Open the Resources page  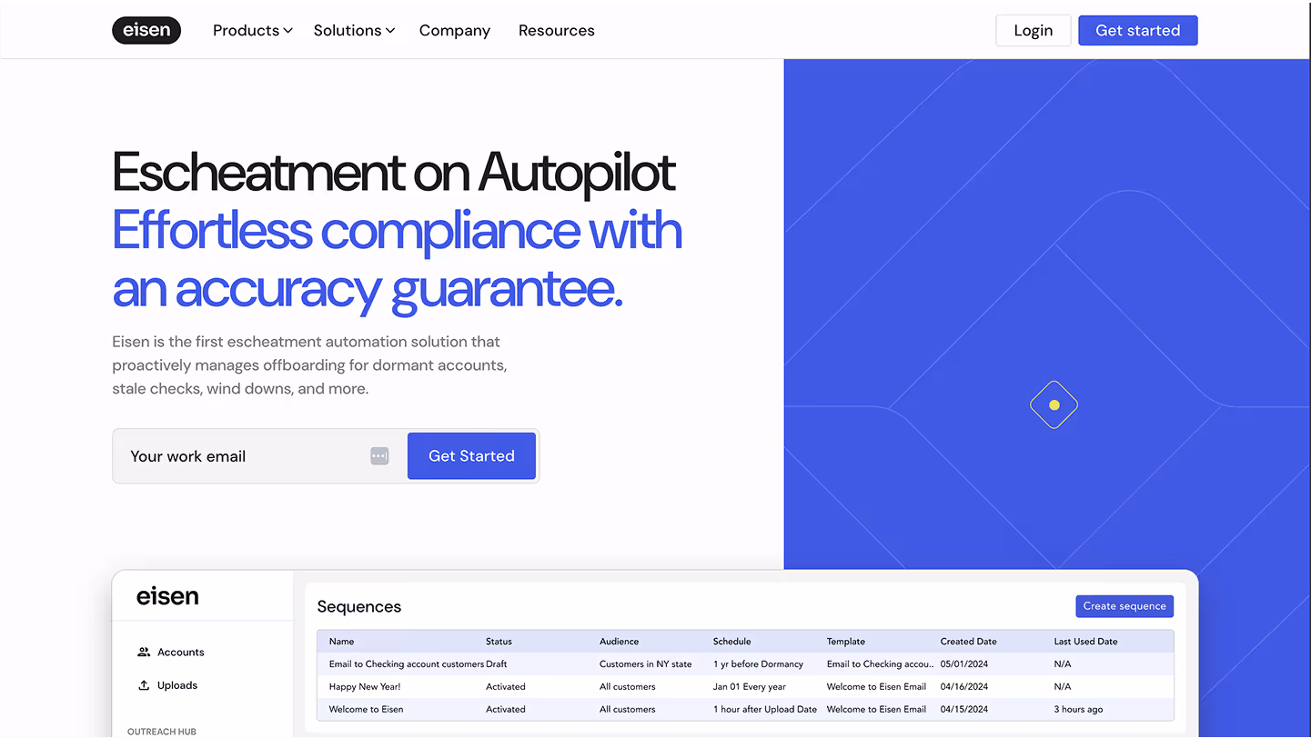click(557, 30)
